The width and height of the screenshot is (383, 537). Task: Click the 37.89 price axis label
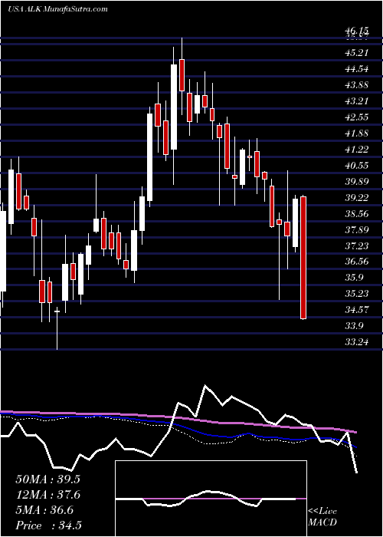click(x=356, y=229)
